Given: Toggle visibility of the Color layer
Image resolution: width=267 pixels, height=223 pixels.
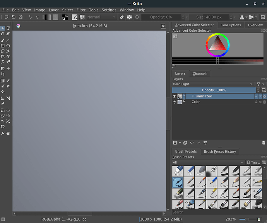Looking at the screenshot, I should 174,102.
